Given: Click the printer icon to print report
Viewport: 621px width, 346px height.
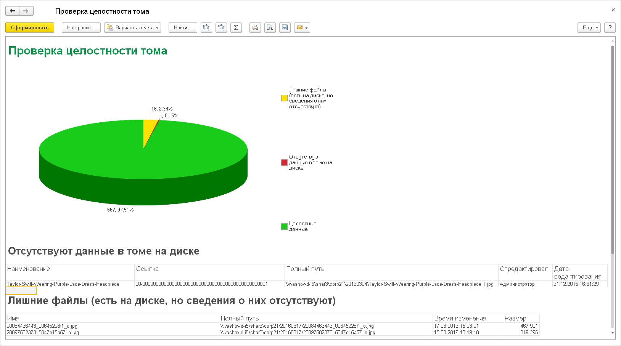Looking at the screenshot, I should (255, 27).
